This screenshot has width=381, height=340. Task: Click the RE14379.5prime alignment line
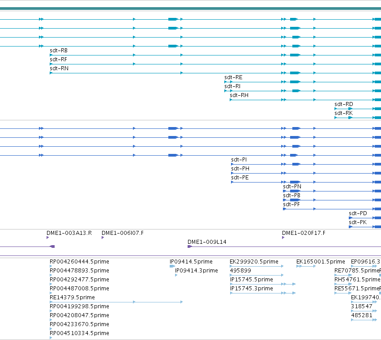[x=116, y=302]
